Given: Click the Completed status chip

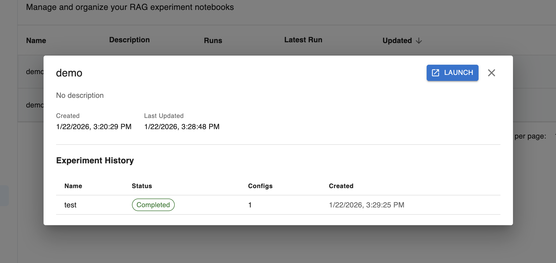Looking at the screenshot, I should (x=153, y=205).
